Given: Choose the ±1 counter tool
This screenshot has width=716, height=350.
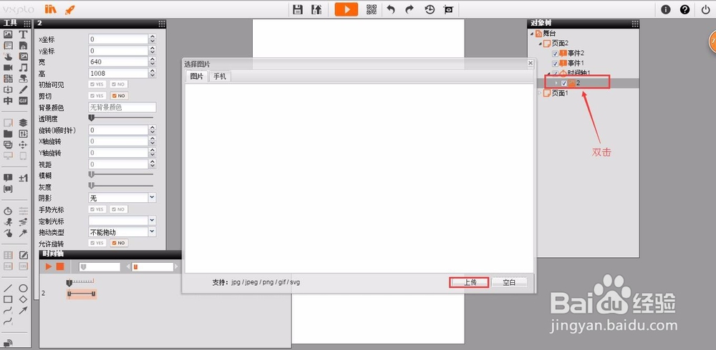Looking at the screenshot, I should coord(23,178).
